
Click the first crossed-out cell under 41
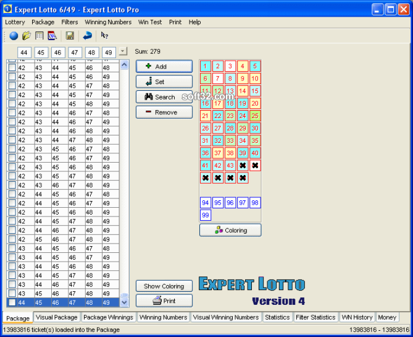click(x=205, y=177)
